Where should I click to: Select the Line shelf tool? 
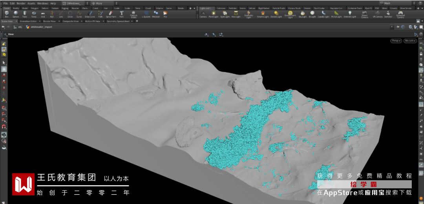[x=61, y=14]
